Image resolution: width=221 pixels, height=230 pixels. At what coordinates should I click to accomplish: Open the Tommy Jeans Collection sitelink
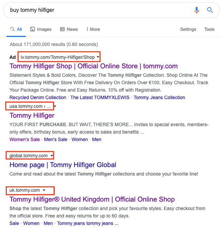159,97
